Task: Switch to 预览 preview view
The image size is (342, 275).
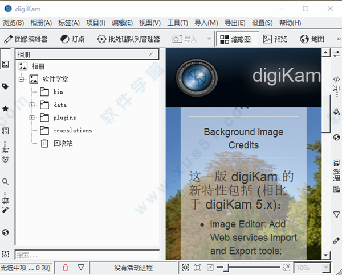Action: click(275, 39)
